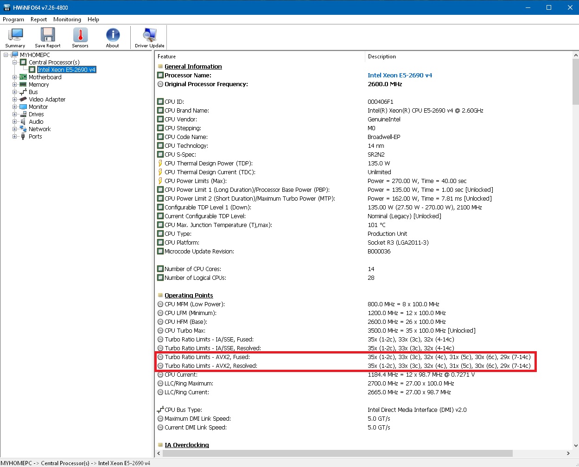Click the Motherboard tree icon
The height and width of the screenshot is (467, 579).
tap(23, 77)
